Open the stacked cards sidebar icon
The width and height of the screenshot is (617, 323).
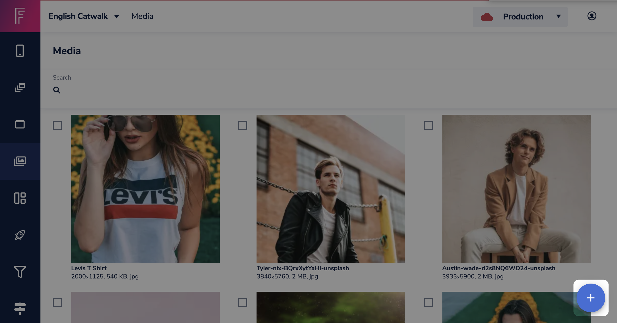click(x=20, y=88)
